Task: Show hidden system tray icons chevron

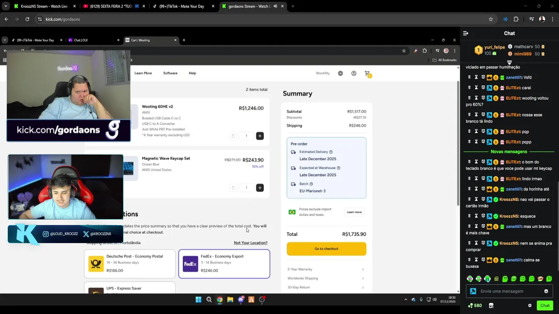Action: click(x=406, y=300)
